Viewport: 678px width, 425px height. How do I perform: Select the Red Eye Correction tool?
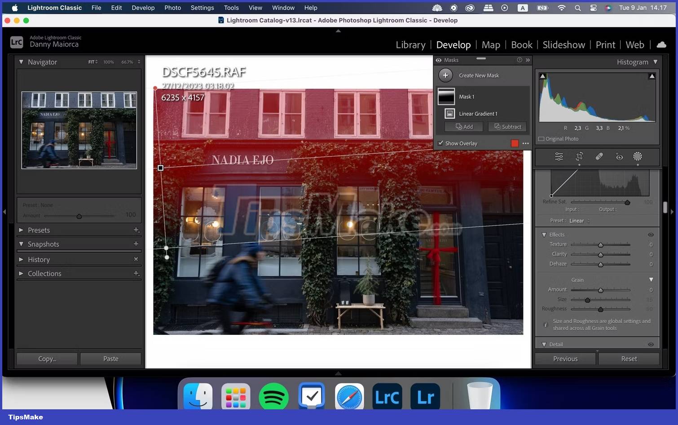[620, 156]
